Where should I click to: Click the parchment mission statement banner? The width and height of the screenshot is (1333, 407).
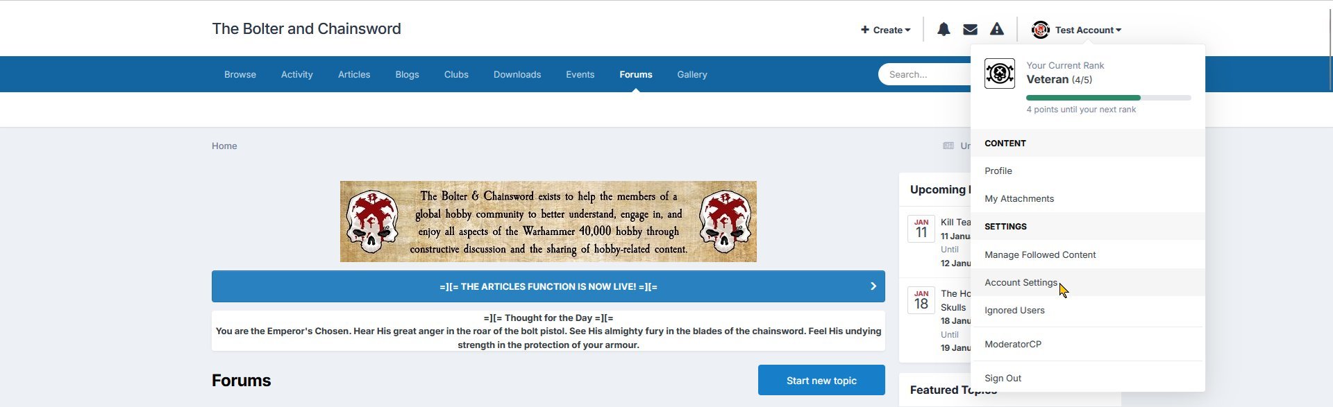(548, 222)
